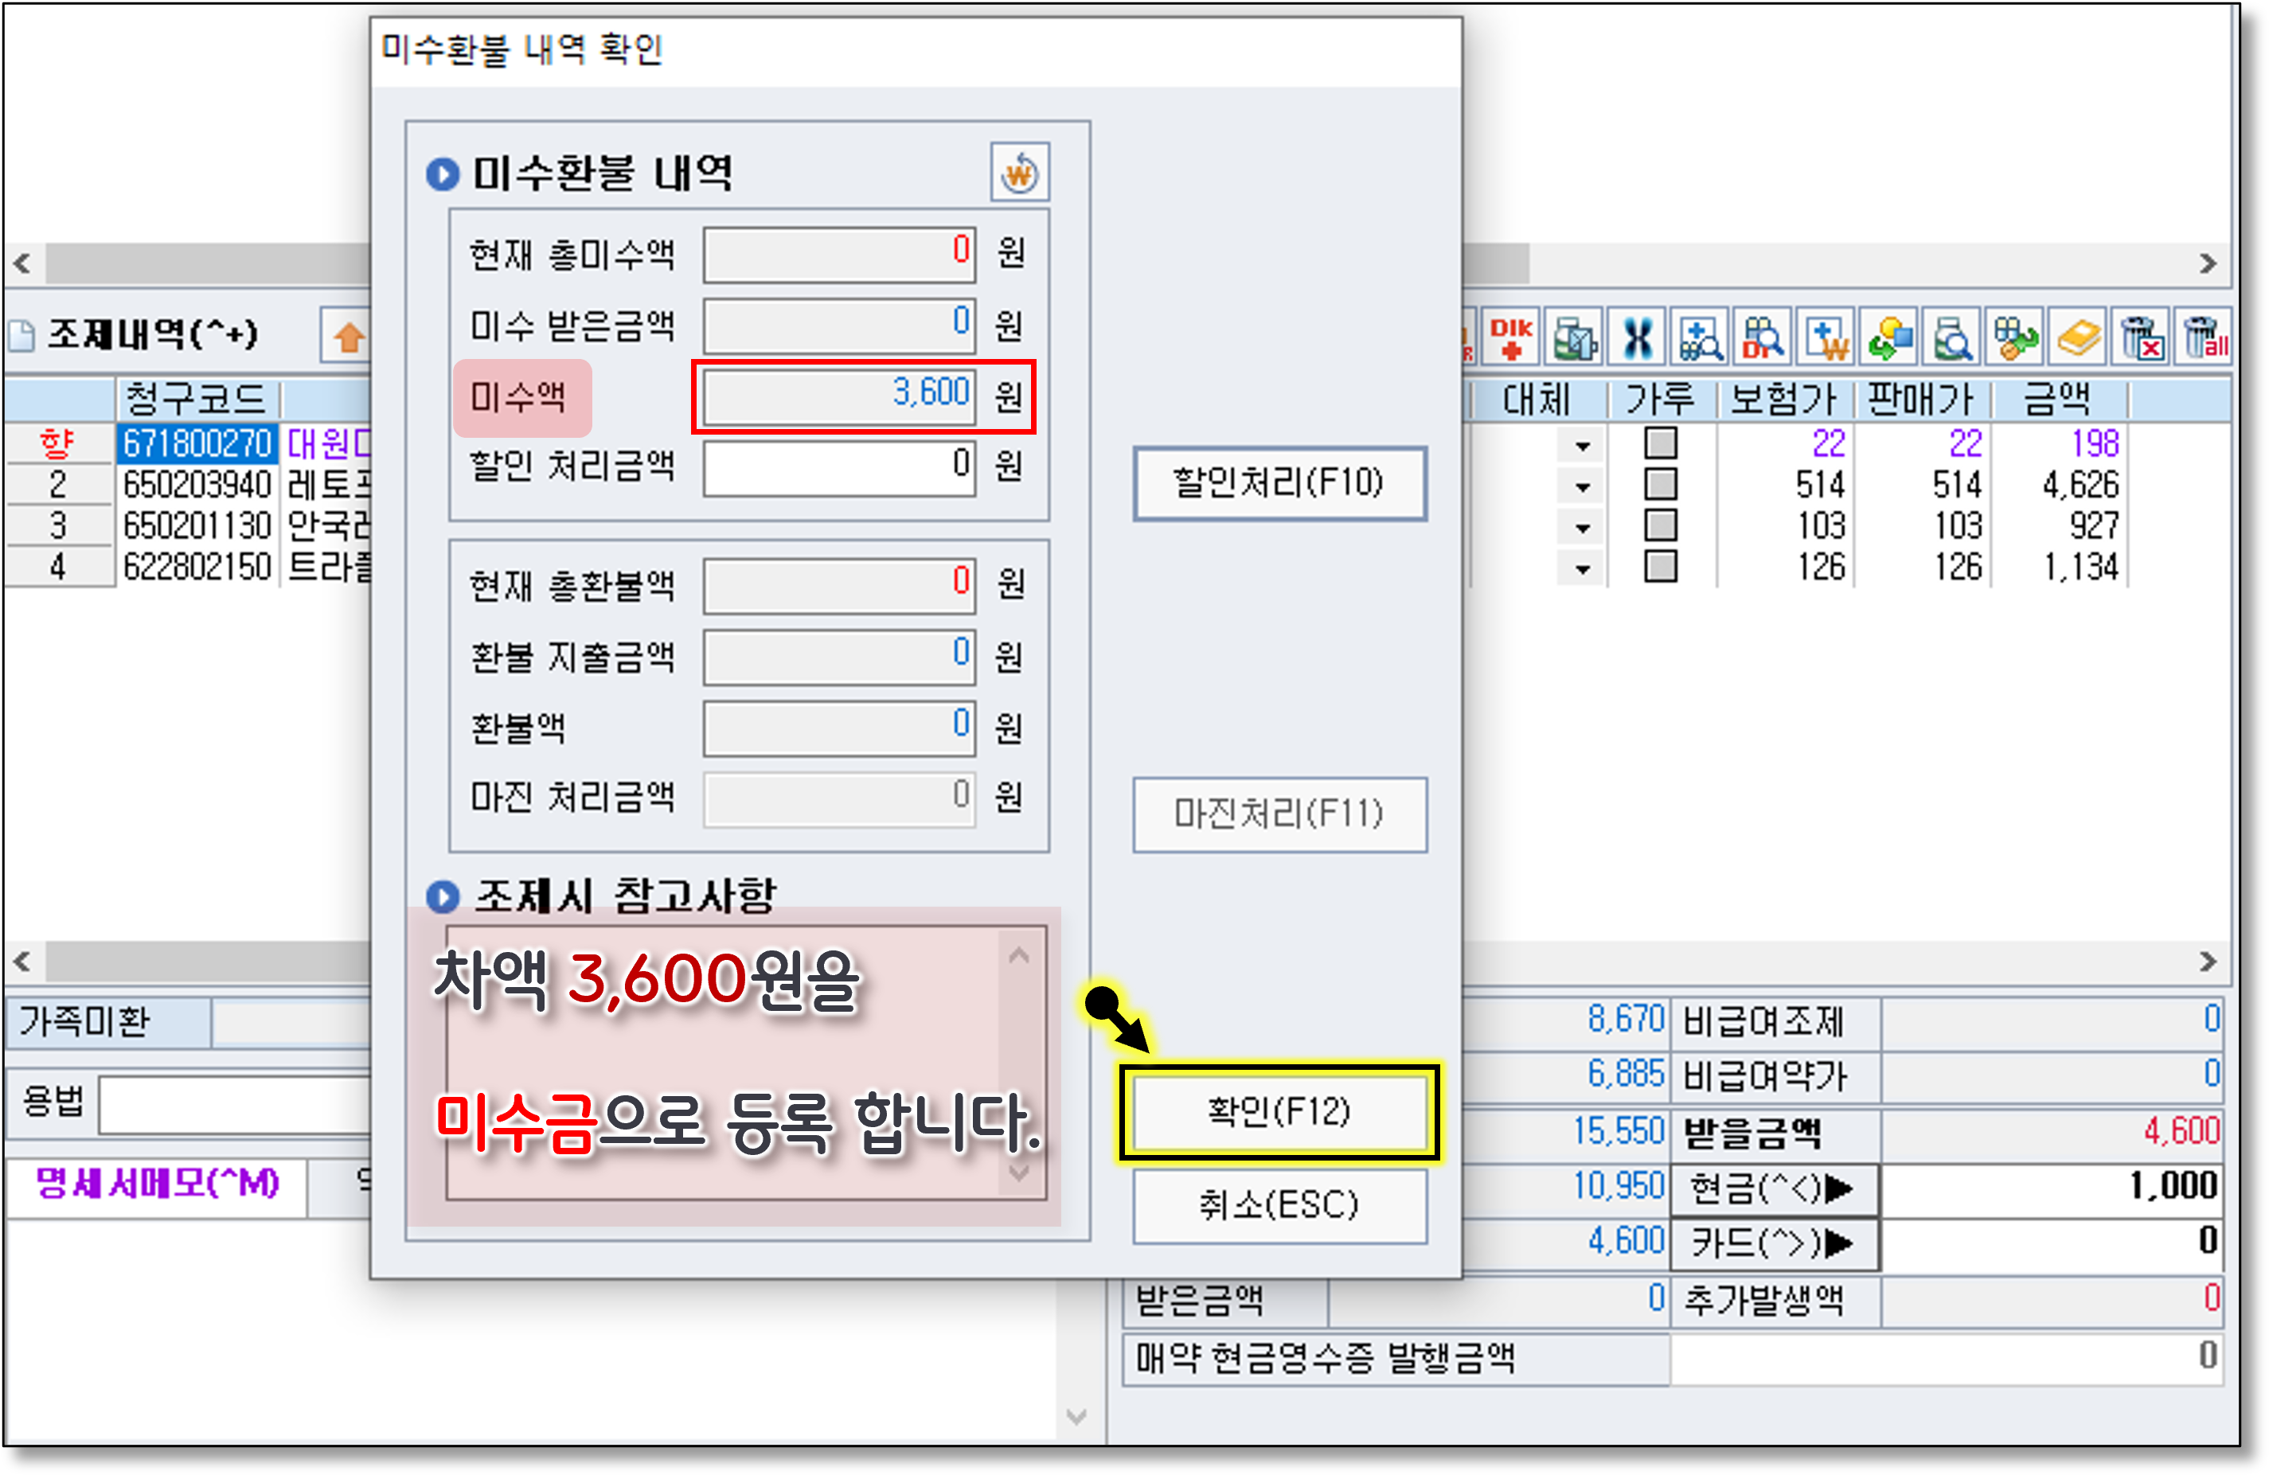Click the blue X chromosome-shaped icon

(x=1637, y=338)
